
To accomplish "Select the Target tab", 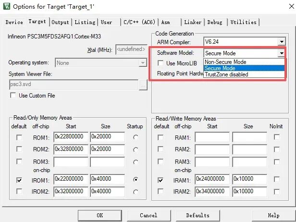I will 37,21.
